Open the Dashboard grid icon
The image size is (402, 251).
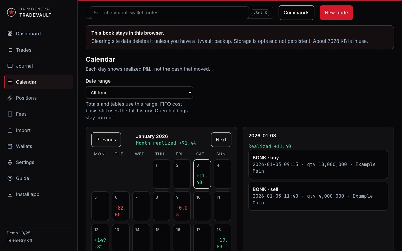[x=10, y=34]
